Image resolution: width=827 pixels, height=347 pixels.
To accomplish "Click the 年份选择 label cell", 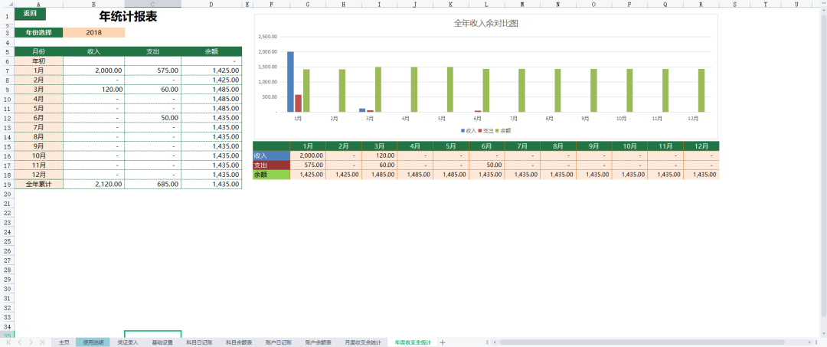I will [39, 33].
